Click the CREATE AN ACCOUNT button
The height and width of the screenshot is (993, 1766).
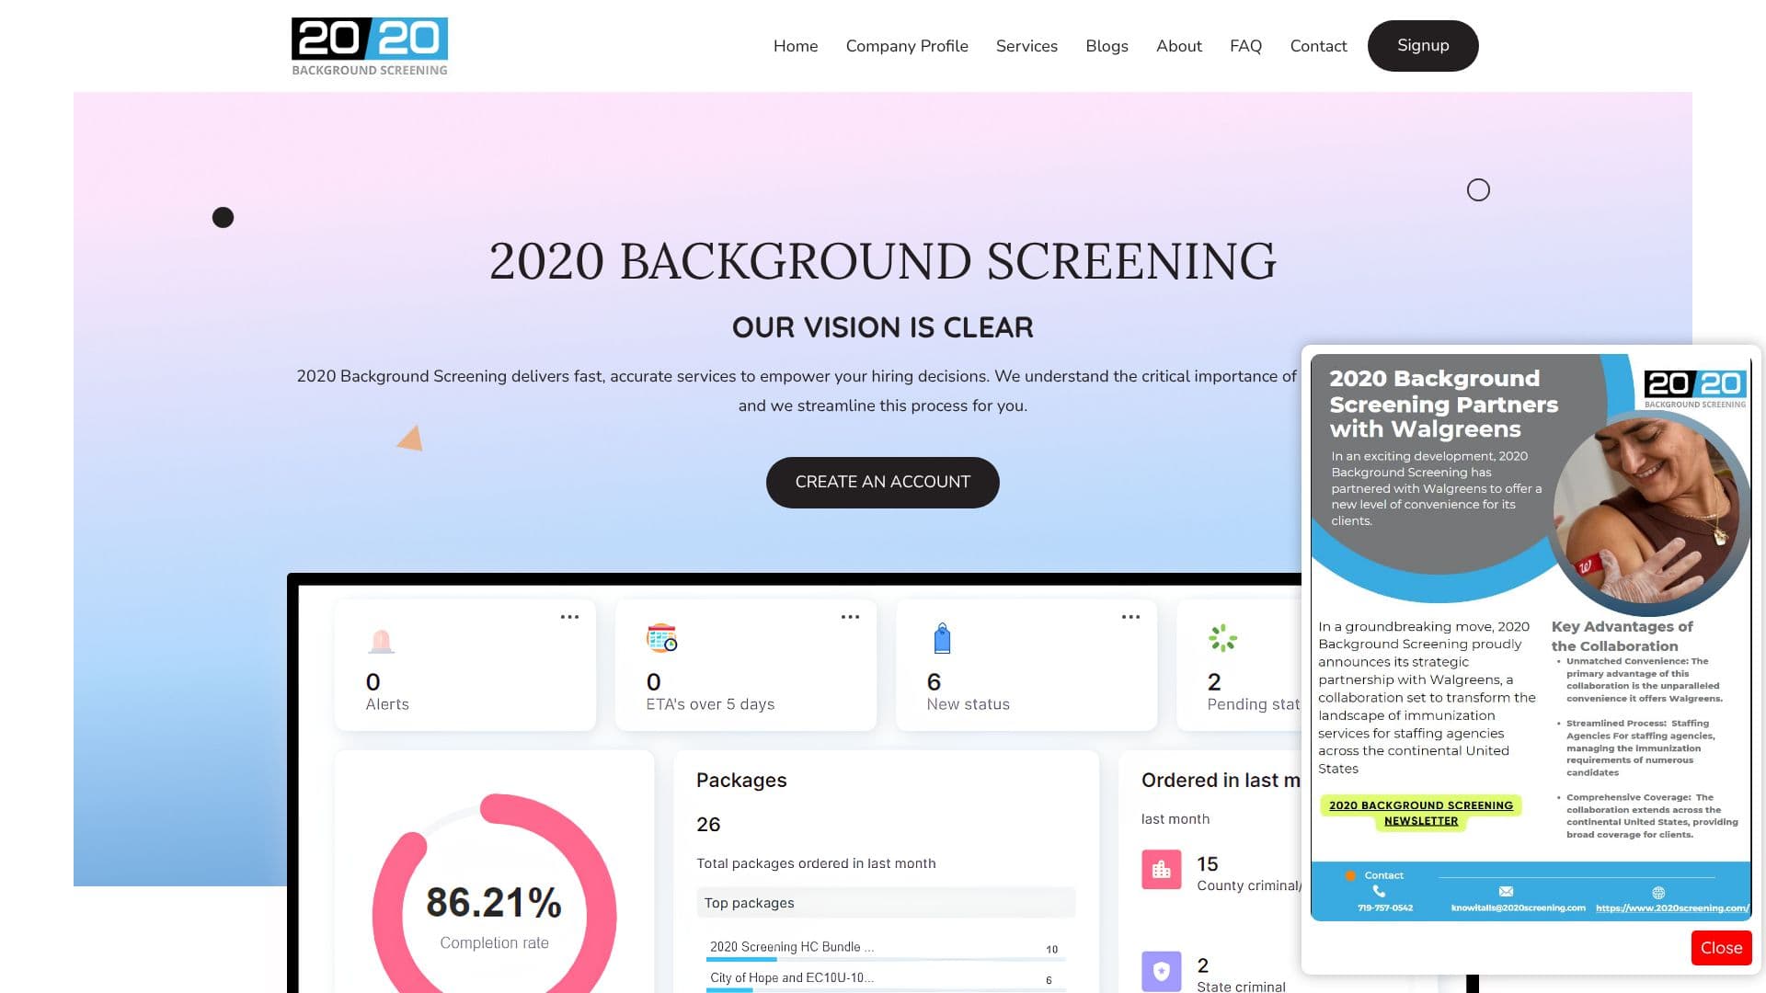[883, 482]
